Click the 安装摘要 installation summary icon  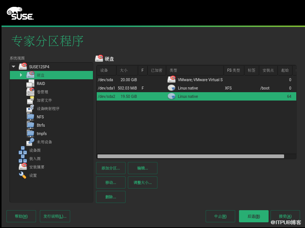tap(23, 167)
